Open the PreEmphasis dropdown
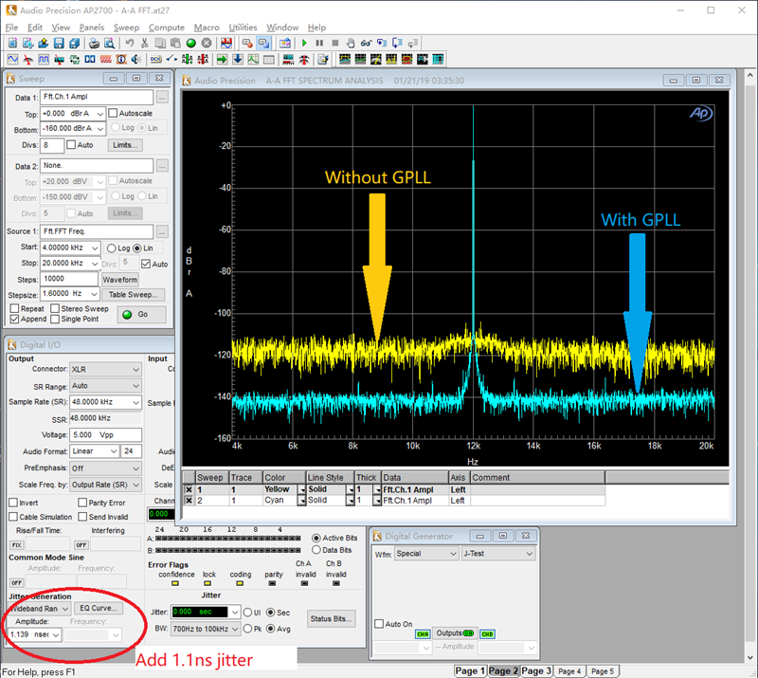This screenshot has width=758, height=678. coord(135,468)
